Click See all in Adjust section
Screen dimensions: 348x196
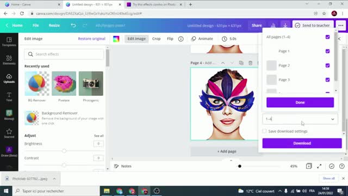pos(99,136)
